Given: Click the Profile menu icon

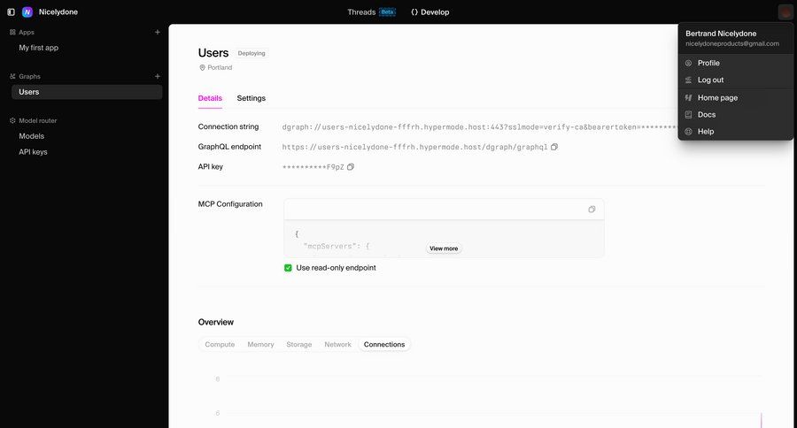Looking at the screenshot, I should (688, 63).
